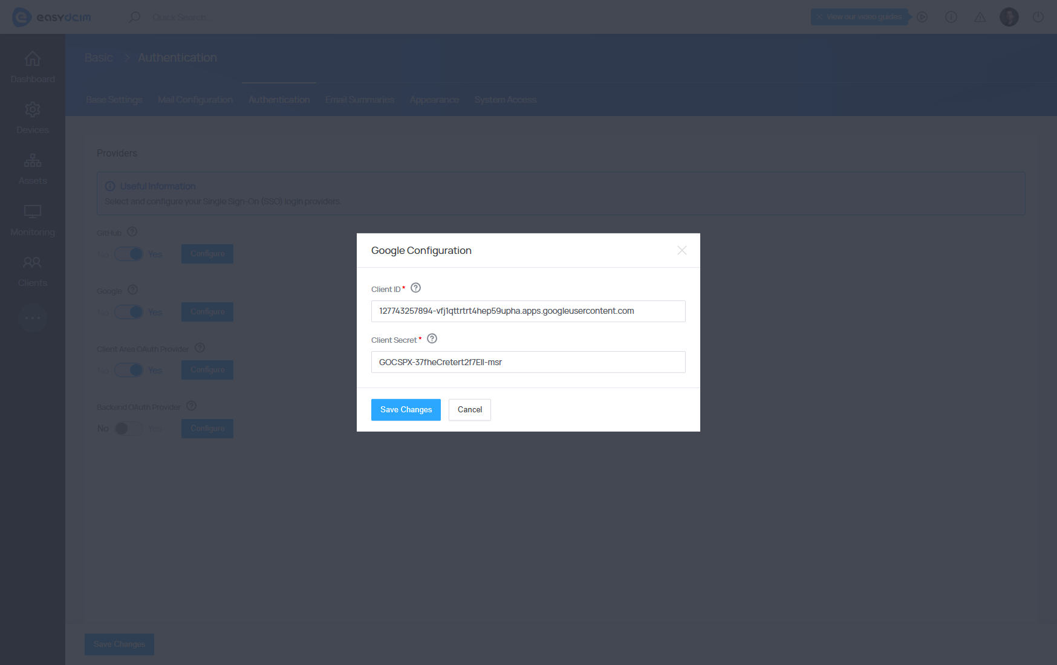This screenshot has height=665, width=1057.
Task: Click the quick search magnifier icon
Action: point(134,17)
